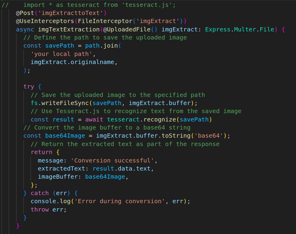
Task: Click the @UseInterceptors decorator
Action: tap(45, 21)
